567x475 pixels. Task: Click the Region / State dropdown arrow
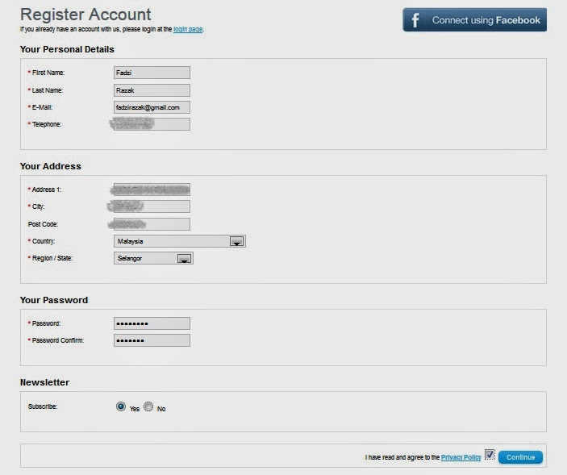(185, 258)
